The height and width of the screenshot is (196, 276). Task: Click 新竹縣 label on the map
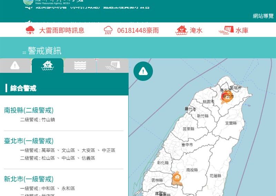[203, 116]
